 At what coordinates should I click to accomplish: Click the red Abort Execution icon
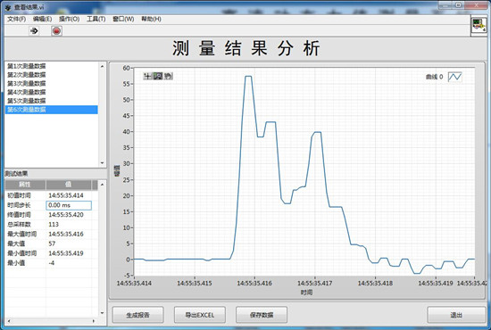coord(56,31)
